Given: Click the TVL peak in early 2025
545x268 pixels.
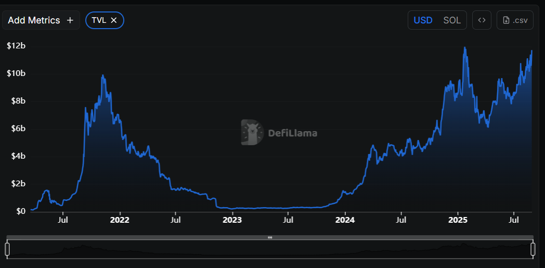Looking at the screenshot, I should pyautogui.click(x=464, y=48).
